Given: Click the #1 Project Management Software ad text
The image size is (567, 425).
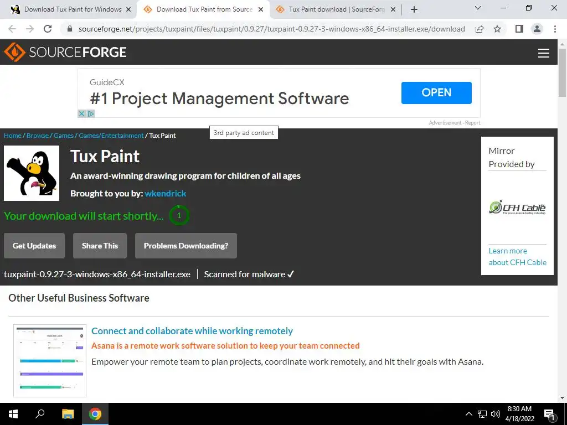Looking at the screenshot, I should (219, 99).
